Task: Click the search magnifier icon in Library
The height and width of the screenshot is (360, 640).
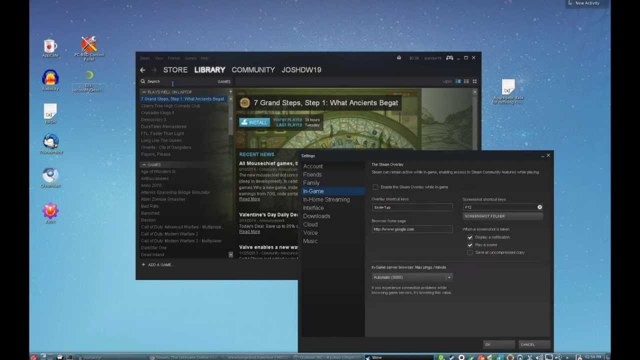Action: click(142, 81)
